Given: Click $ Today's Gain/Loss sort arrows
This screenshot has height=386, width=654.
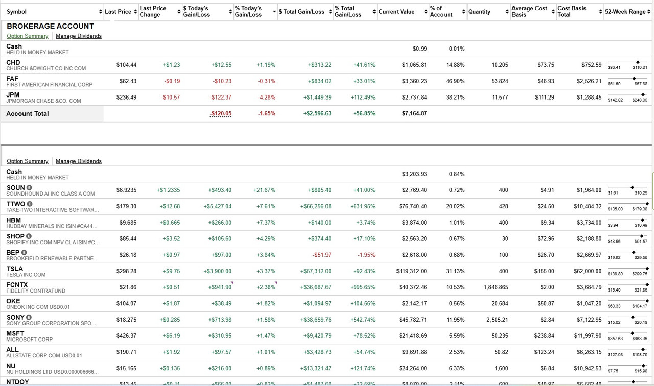Looking at the screenshot, I should (230, 12).
